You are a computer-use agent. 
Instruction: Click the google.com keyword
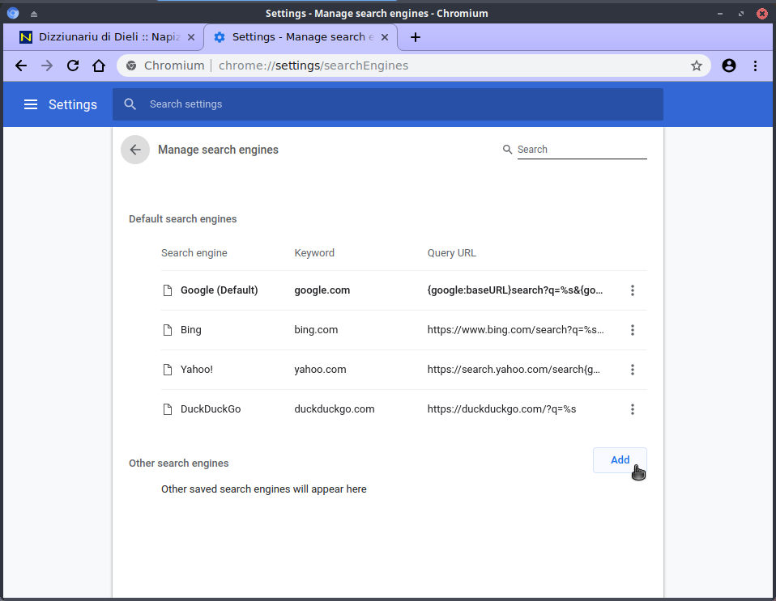coord(322,290)
